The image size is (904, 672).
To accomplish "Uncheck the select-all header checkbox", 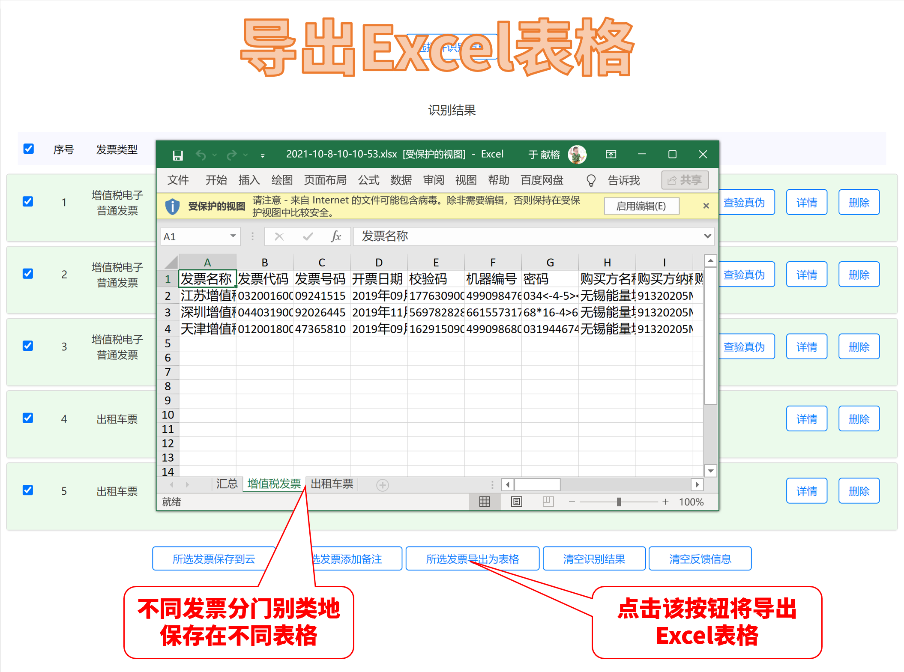I will 29,149.
